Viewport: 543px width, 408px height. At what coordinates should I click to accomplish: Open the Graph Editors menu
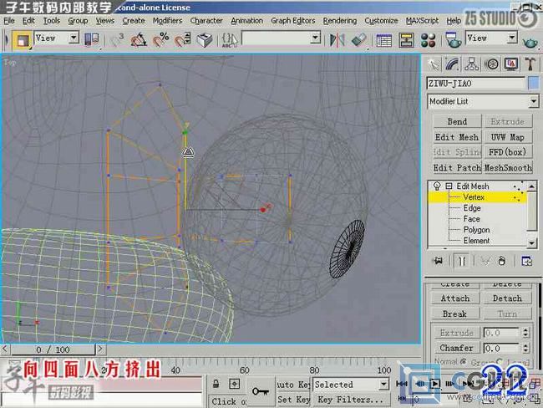293,21
